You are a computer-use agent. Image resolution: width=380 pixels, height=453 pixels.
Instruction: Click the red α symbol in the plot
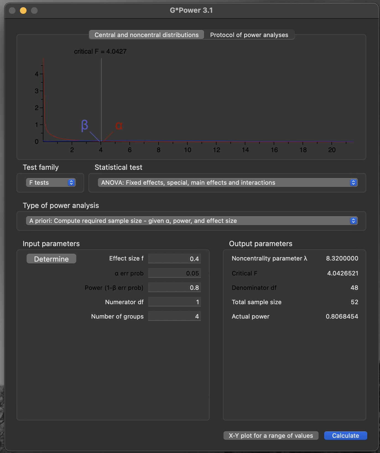click(119, 126)
